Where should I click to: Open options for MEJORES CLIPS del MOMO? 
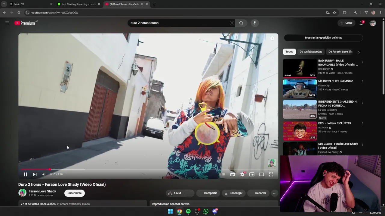[362, 82]
